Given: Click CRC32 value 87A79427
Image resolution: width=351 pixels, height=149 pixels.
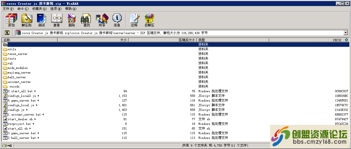Looking at the screenshot, I should (341, 119).
